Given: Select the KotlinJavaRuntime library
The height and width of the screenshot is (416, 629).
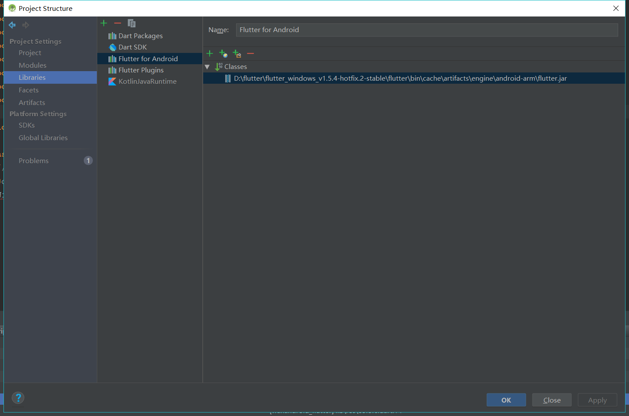Looking at the screenshot, I should (148, 81).
